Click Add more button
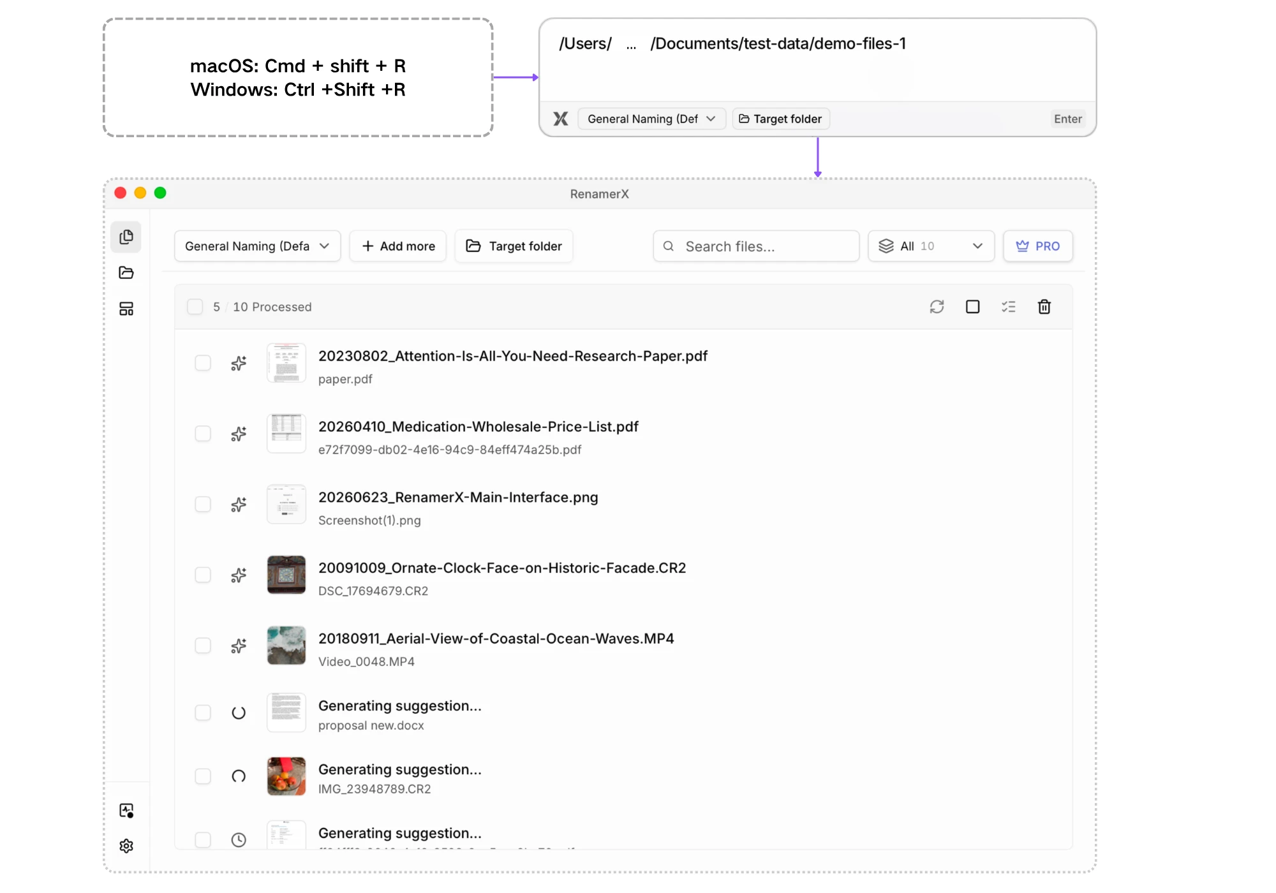1276x893 pixels. pyautogui.click(x=398, y=246)
